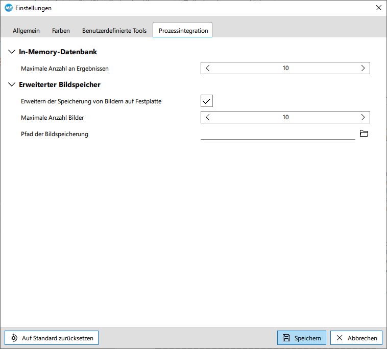
Task: Click the Pfad der Bildspeicherung input field
Action: [277, 134]
